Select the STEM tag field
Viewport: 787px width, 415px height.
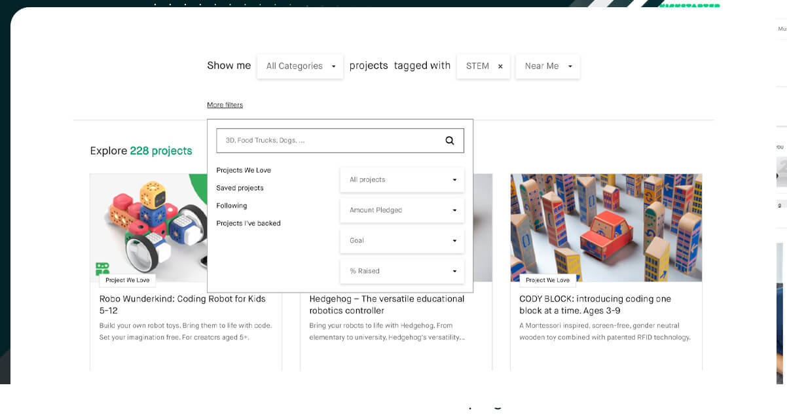click(x=483, y=66)
